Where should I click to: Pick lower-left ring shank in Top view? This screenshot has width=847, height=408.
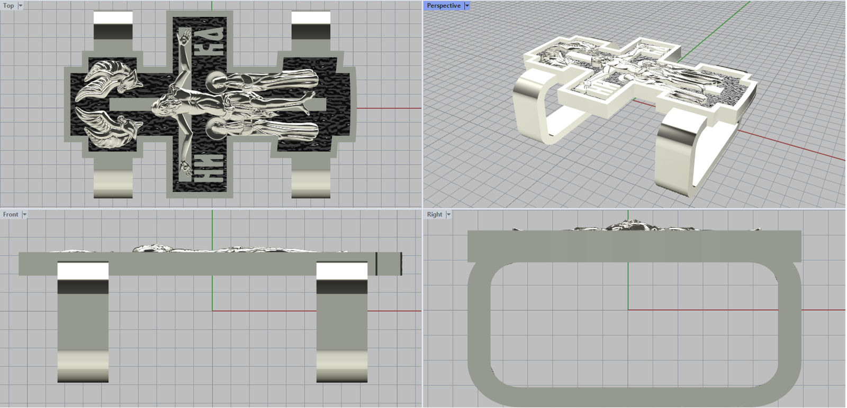coord(113,183)
